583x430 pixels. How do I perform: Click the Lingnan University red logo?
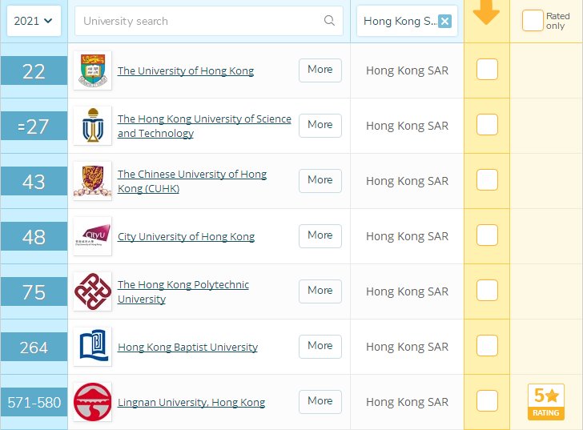(x=92, y=402)
